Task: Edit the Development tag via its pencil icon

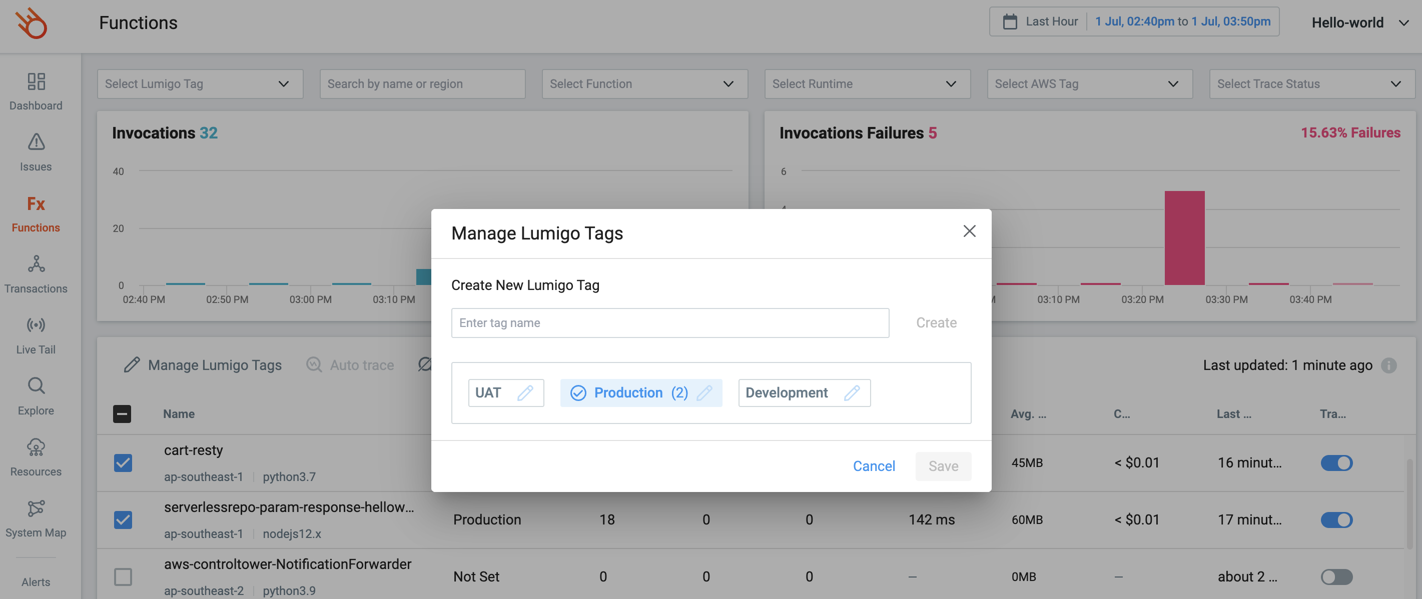Action: (852, 392)
